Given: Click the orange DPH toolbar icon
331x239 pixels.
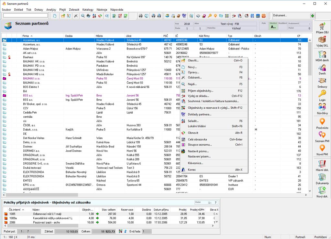Looking at the screenshot, I should pos(264,16).
